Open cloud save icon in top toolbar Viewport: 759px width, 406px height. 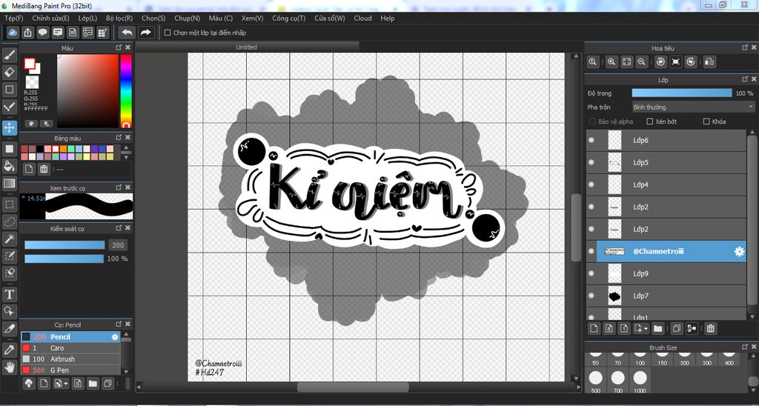pos(13,33)
